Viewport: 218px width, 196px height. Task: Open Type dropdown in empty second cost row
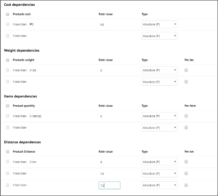click(x=160, y=36)
